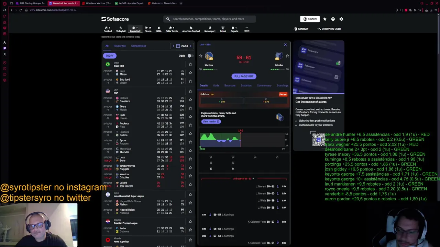
Task: Click the SIGN IN button
Action: (x=310, y=19)
